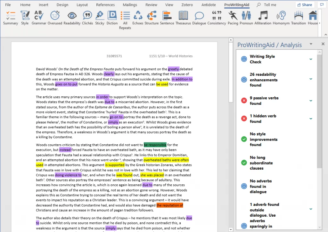328x232 pixels.
Task: Open the File menu
Action: [8, 4]
